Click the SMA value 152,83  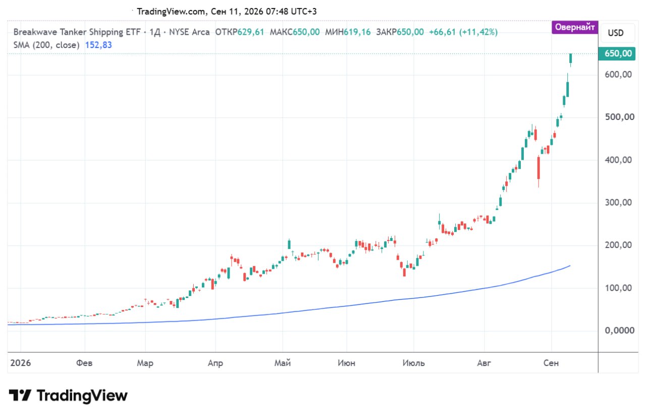click(98, 45)
